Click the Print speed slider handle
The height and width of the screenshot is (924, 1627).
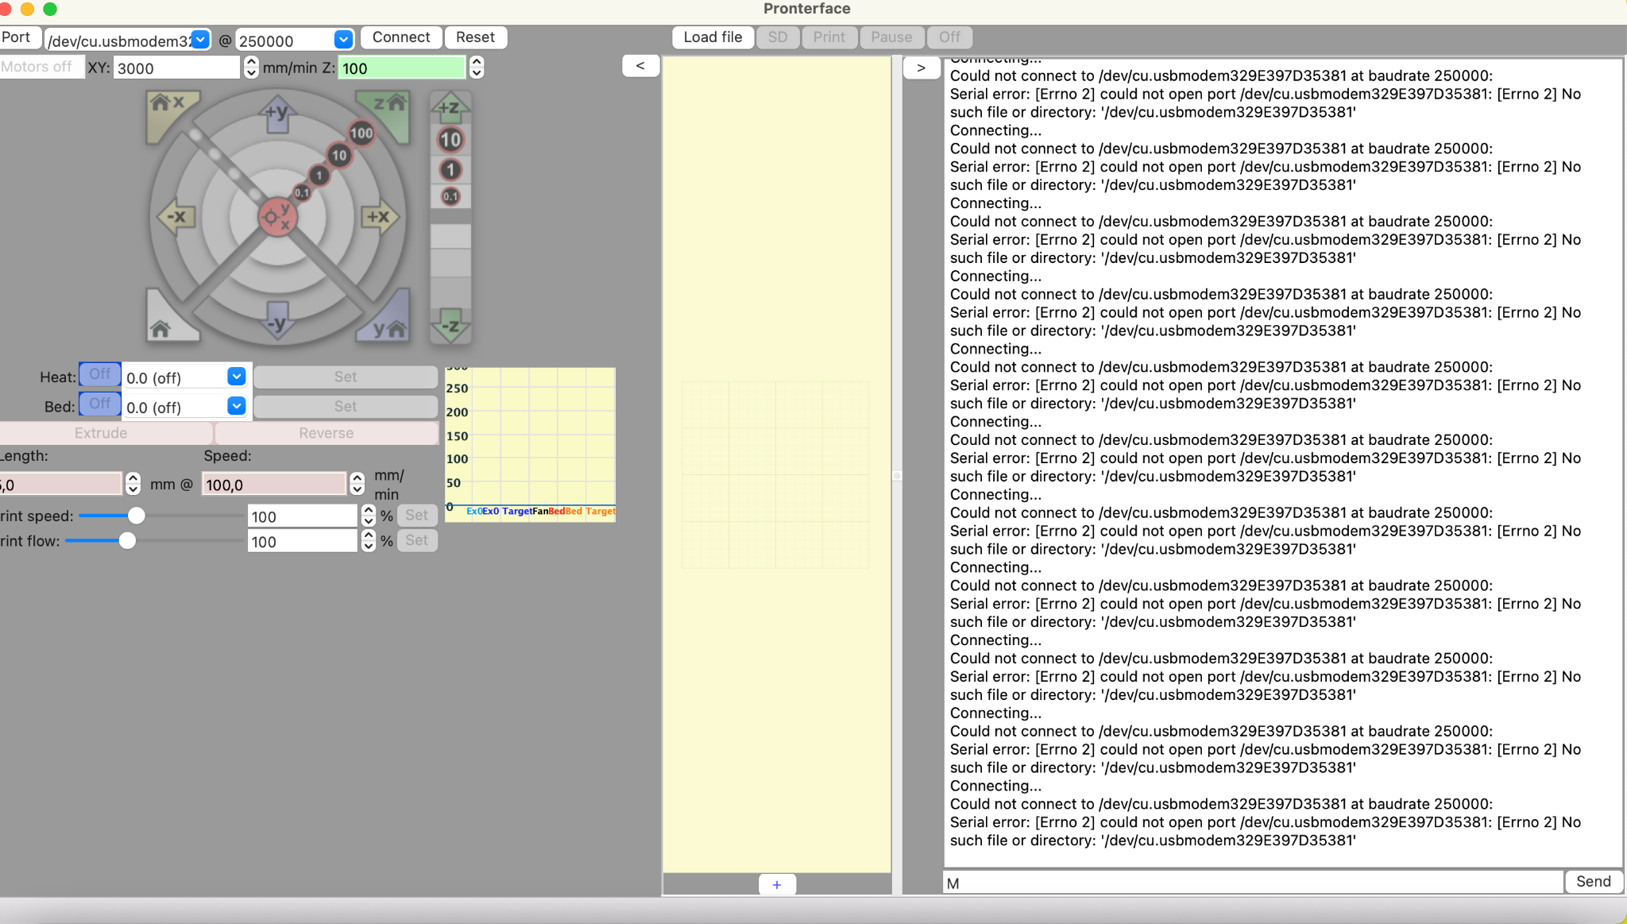136,516
